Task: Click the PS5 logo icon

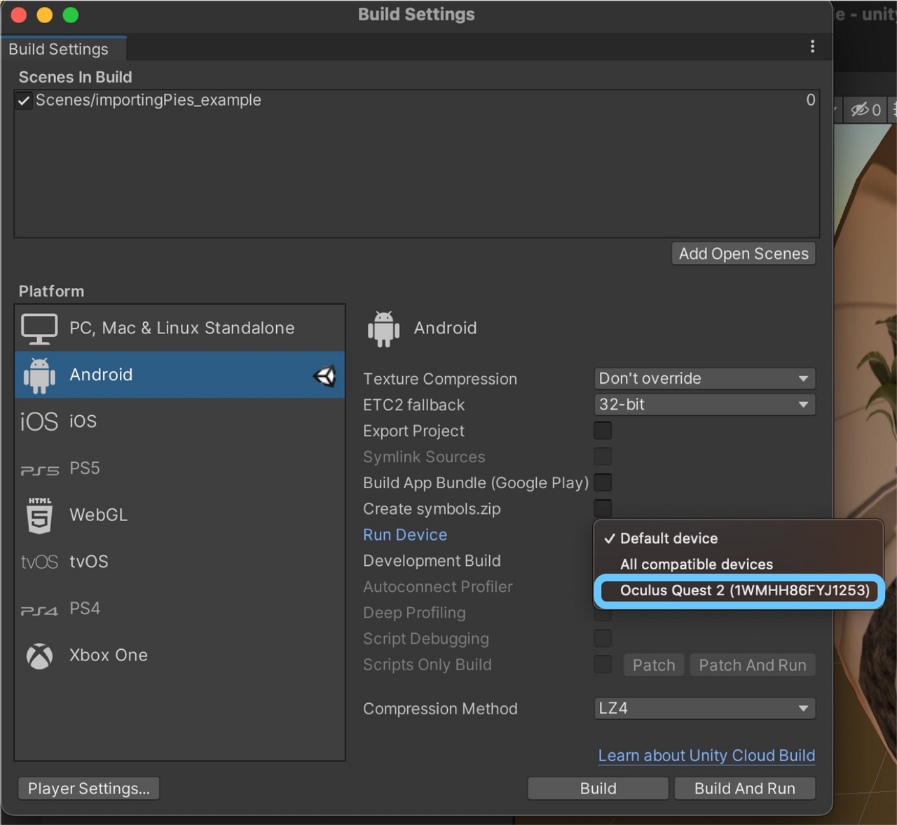Action: 39,470
